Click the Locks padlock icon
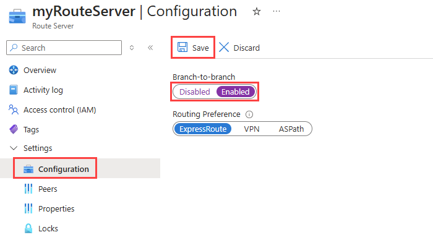 coord(28,228)
